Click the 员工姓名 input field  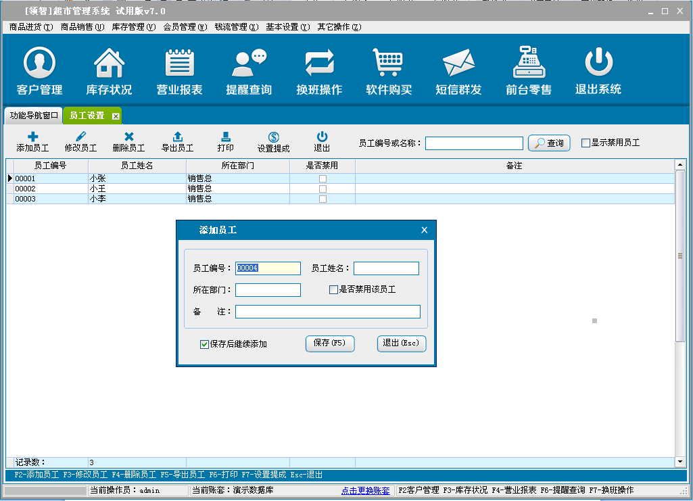click(386, 268)
